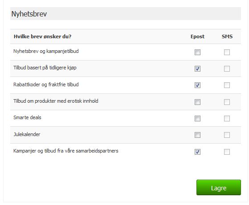This screenshot has height=205, width=249.
Task: Enable SMS for Smarte deals
Action: click(x=227, y=118)
